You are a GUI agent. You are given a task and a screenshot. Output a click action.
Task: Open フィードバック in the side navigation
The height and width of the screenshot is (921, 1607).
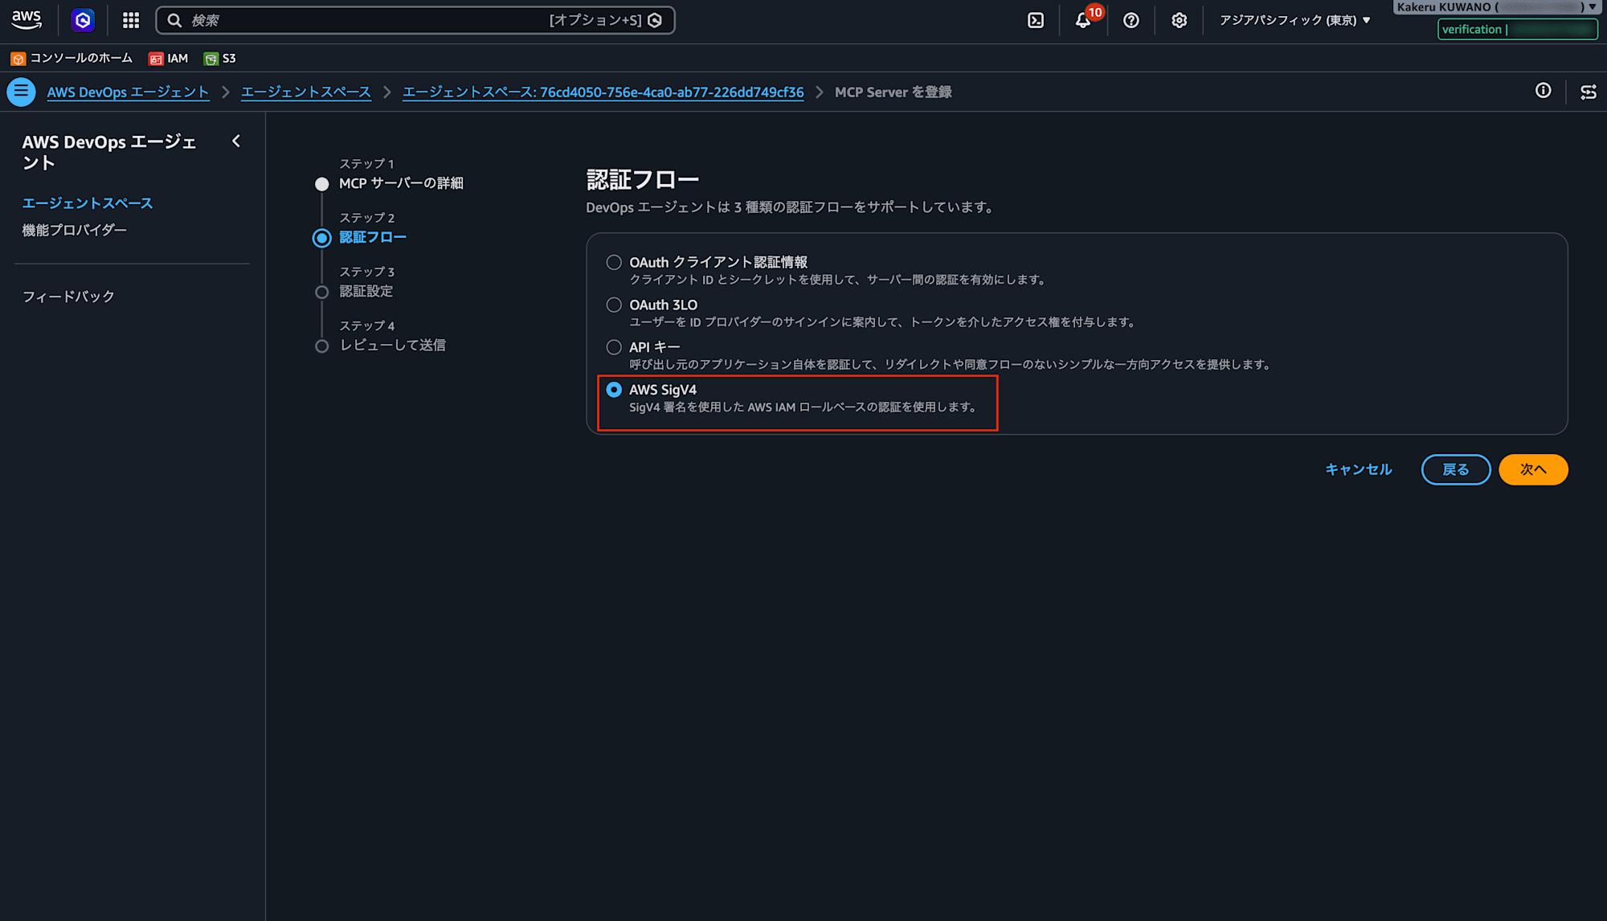68,297
